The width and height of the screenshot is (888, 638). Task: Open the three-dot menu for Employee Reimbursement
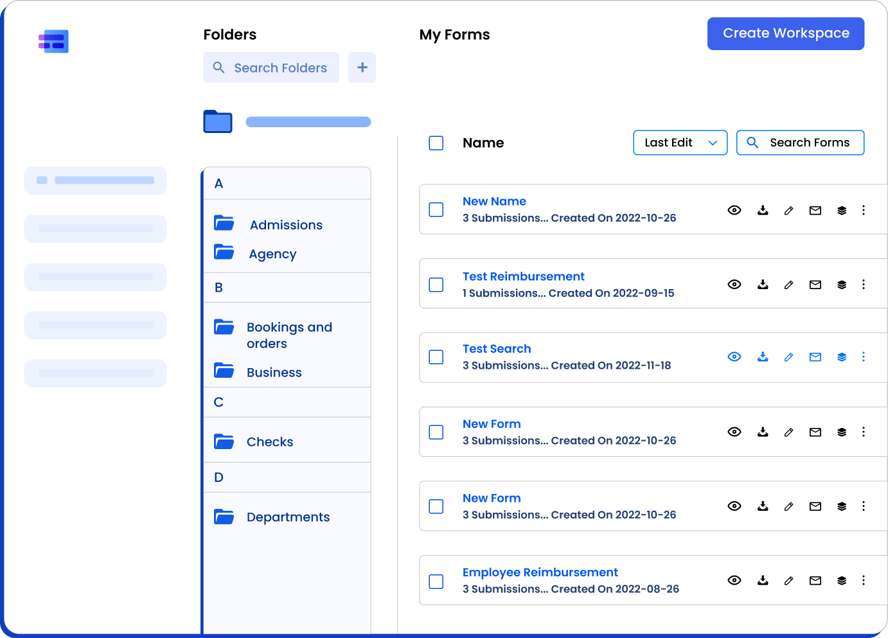coord(864,580)
